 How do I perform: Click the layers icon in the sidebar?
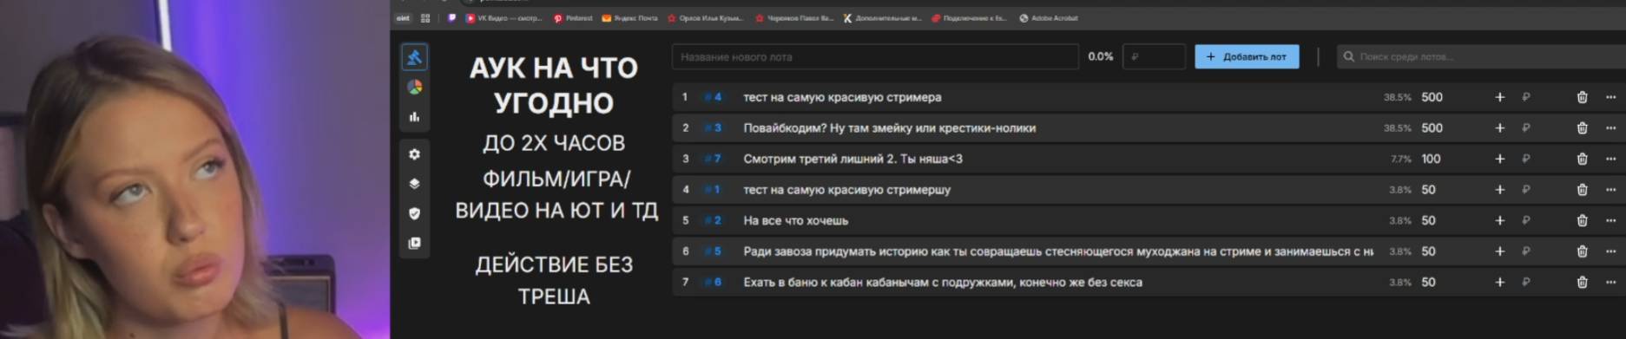tap(415, 184)
